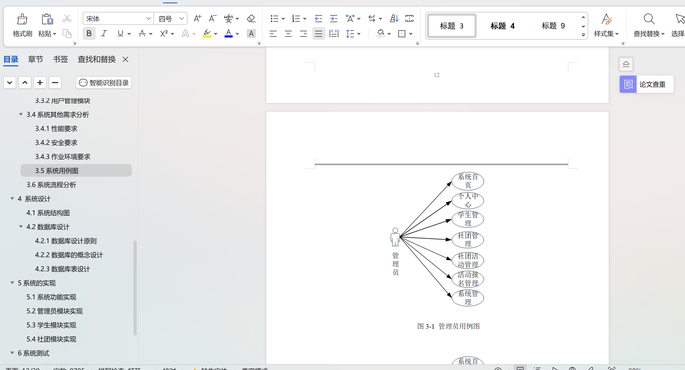Select 5.2 管理员模块实现 in outline
This screenshot has width=685, height=370.
pos(55,311)
